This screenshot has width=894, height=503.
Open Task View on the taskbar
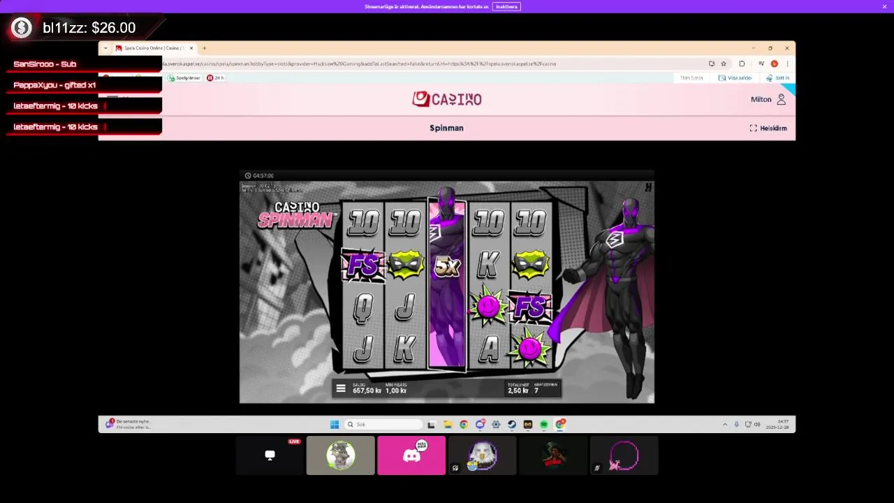[x=432, y=424]
